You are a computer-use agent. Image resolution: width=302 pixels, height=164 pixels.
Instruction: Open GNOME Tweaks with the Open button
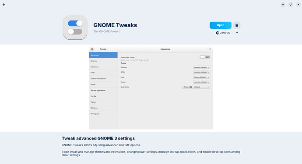point(221,25)
